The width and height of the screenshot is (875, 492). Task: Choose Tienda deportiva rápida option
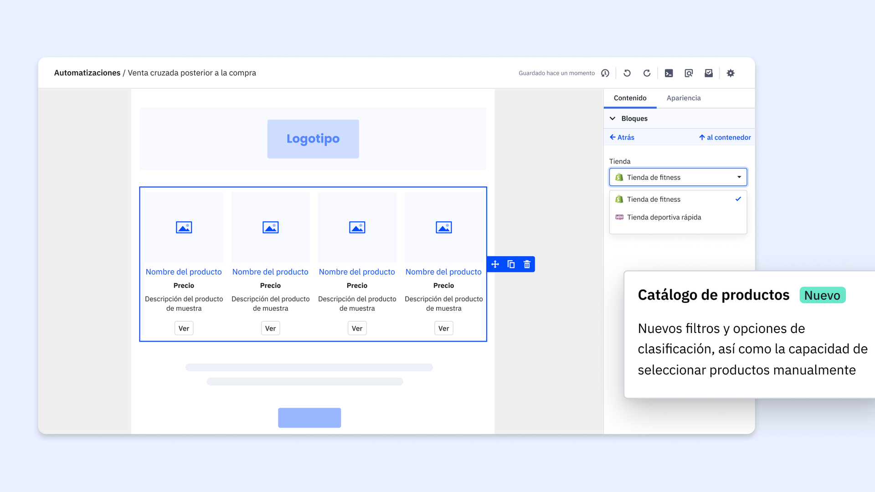pos(664,217)
